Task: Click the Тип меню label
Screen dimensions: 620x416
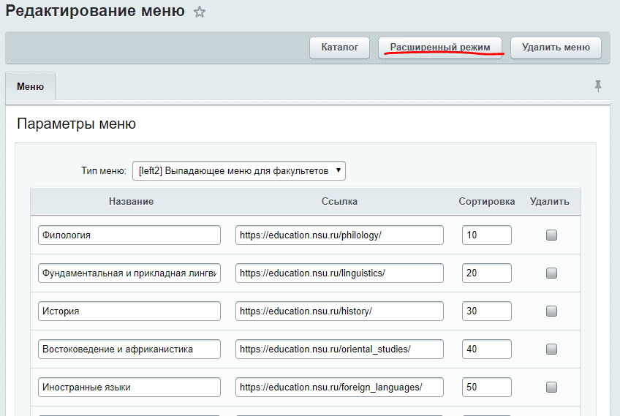Action: click(104, 171)
